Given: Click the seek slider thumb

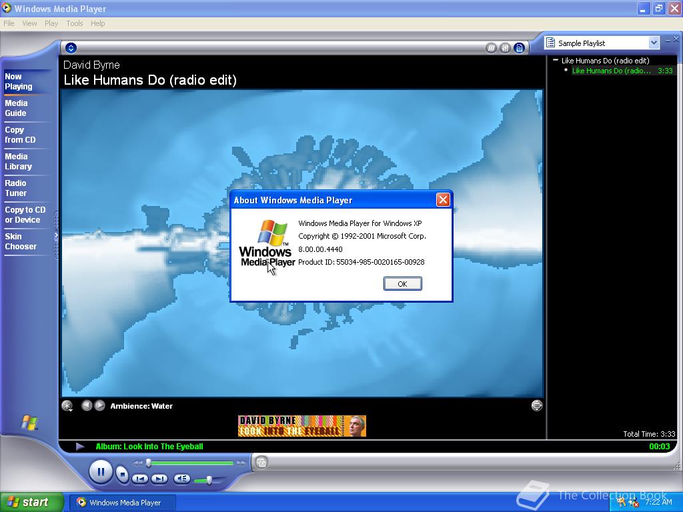Looking at the screenshot, I should pyautogui.click(x=149, y=463).
